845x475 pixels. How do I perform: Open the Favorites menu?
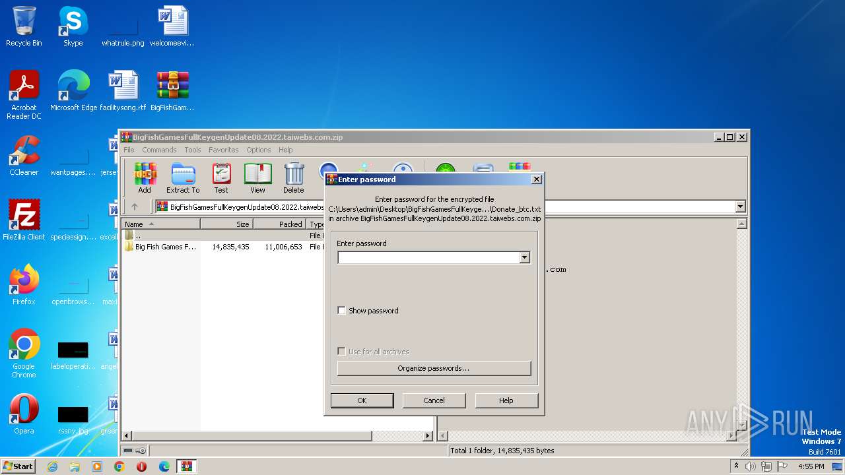pos(224,150)
